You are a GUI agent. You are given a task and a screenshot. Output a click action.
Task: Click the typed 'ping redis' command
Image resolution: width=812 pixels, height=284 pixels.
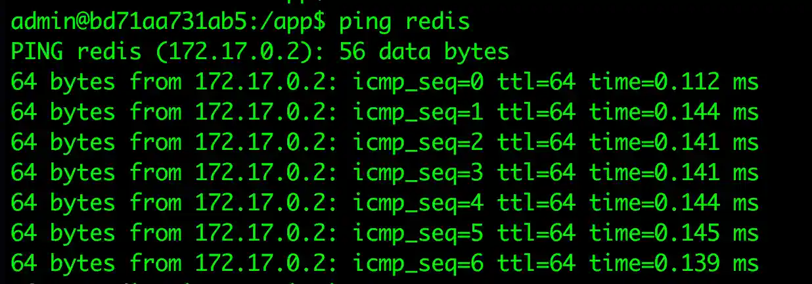coord(404,22)
